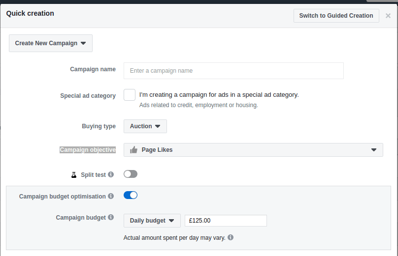The image size is (398, 256).
Task: Open the Create New Campaign dropdown
Action: 51,43
